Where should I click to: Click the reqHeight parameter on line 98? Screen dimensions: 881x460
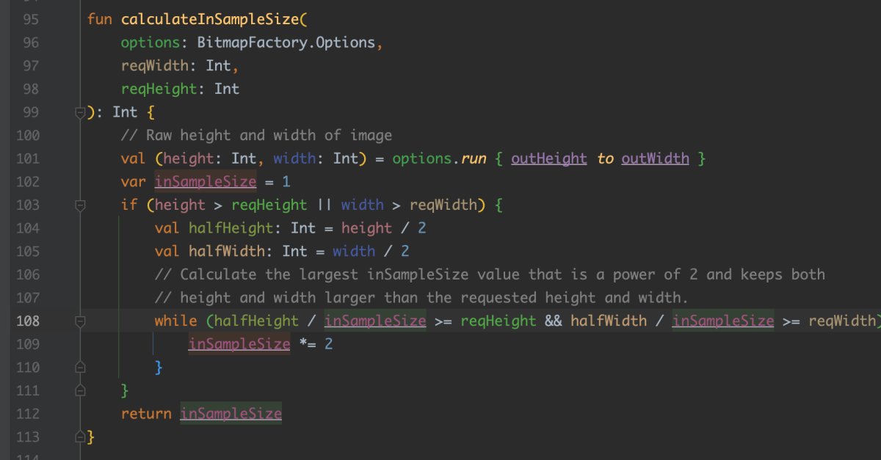point(159,90)
